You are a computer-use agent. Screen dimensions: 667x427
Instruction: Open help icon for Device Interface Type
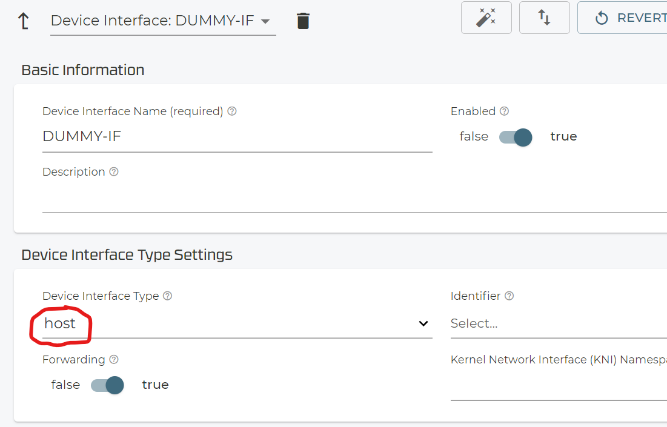pyautogui.click(x=167, y=296)
